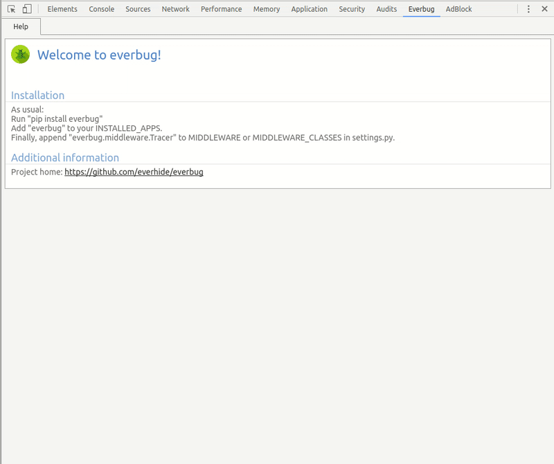The height and width of the screenshot is (464, 554).
Task: Click the 'Run "pip install everbug"' line
Action: click(57, 119)
